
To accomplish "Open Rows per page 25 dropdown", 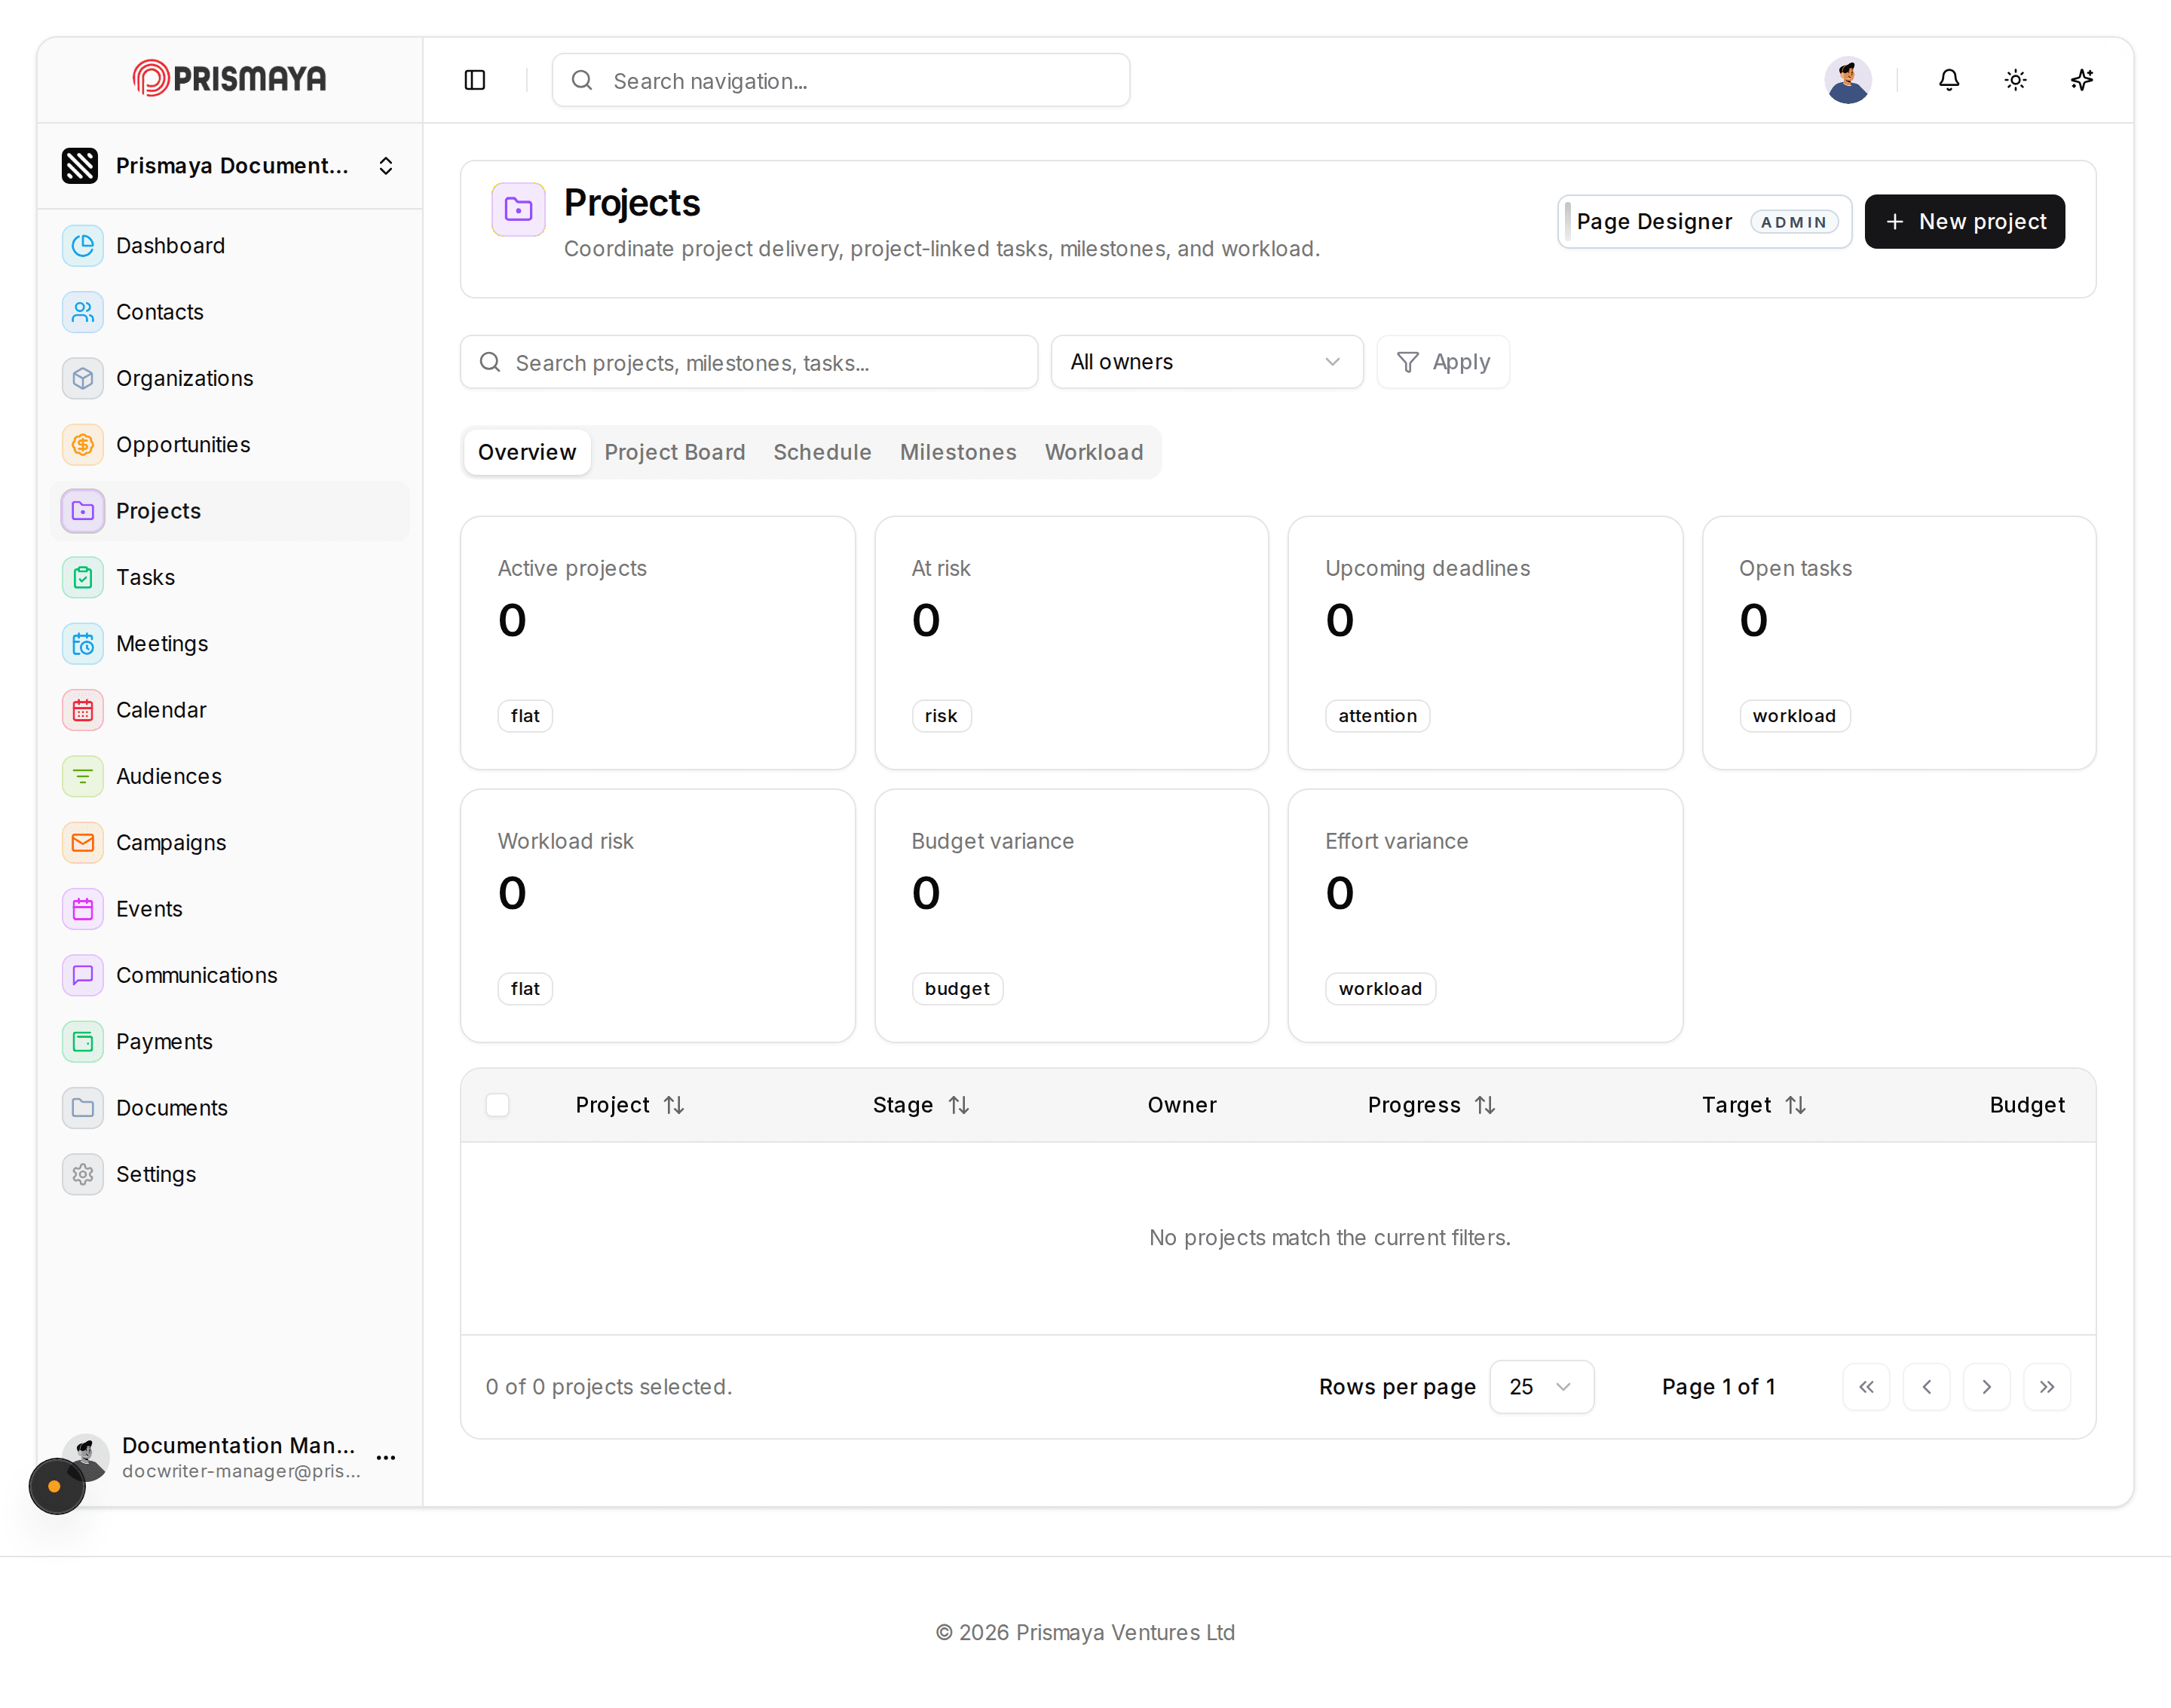I will tap(1541, 1387).
